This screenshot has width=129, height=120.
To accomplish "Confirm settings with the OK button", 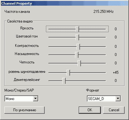I will pos(90,110).
